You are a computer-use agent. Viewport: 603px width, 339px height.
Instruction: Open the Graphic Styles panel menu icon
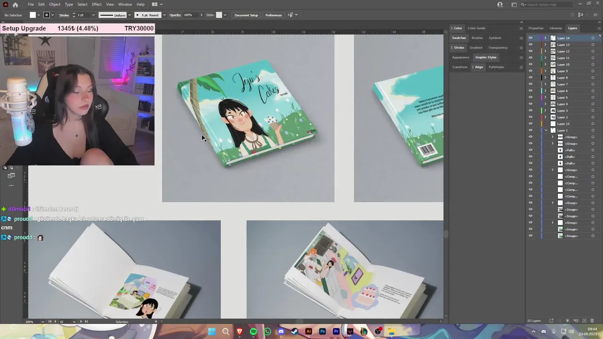pyautogui.click(x=521, y=57)
